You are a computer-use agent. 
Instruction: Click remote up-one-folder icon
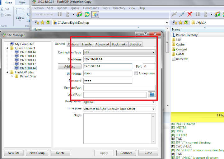coord(186,23)
